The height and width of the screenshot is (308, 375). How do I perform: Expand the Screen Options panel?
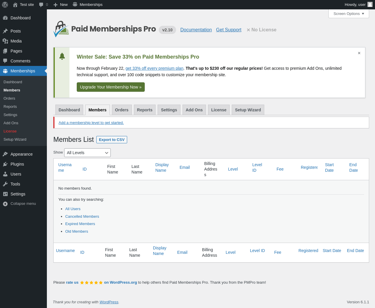click(x=349, y=14)
